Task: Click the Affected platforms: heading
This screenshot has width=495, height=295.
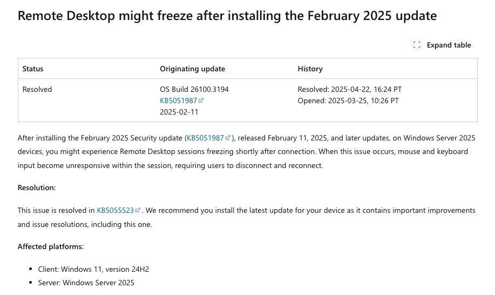Action: [51, 246]
